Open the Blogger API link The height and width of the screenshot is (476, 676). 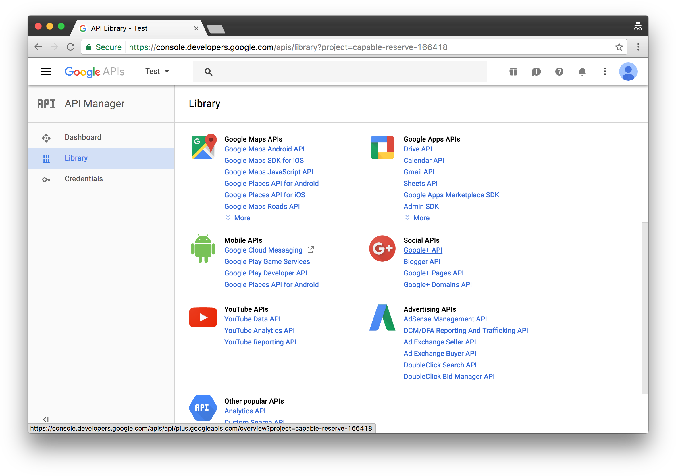(422, 261)
